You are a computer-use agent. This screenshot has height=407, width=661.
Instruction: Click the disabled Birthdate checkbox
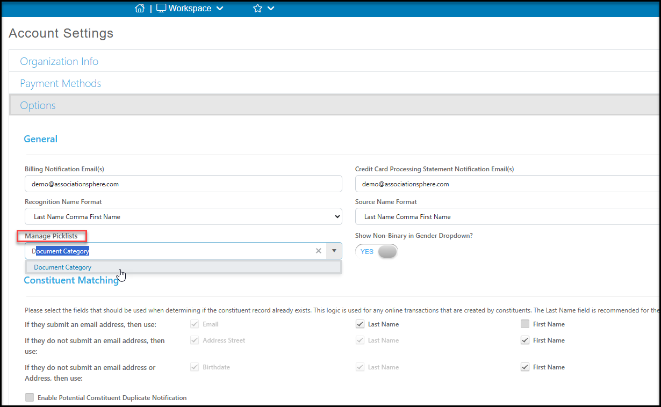click(195, 367)
